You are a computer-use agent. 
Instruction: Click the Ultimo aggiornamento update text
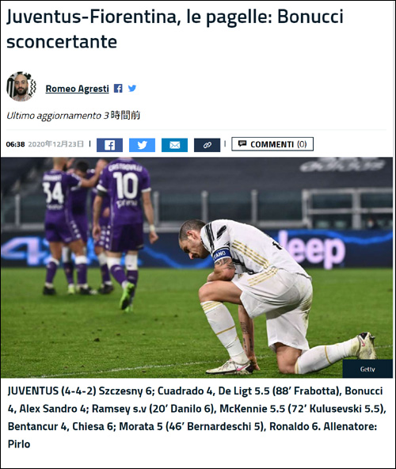click(74, 116)
